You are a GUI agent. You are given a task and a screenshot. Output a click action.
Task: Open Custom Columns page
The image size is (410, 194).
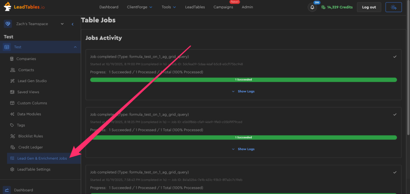click(x=32, y=103)
